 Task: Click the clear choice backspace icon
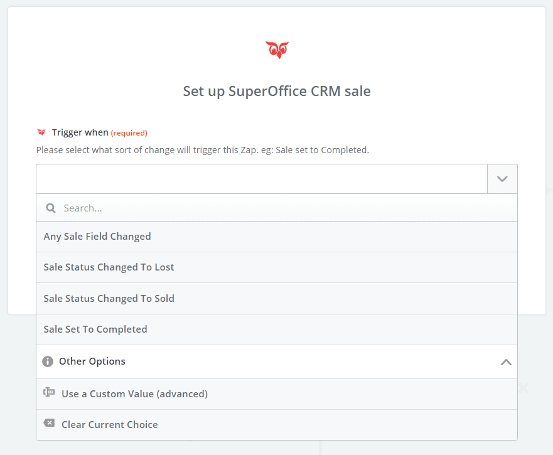coord(49,424)
